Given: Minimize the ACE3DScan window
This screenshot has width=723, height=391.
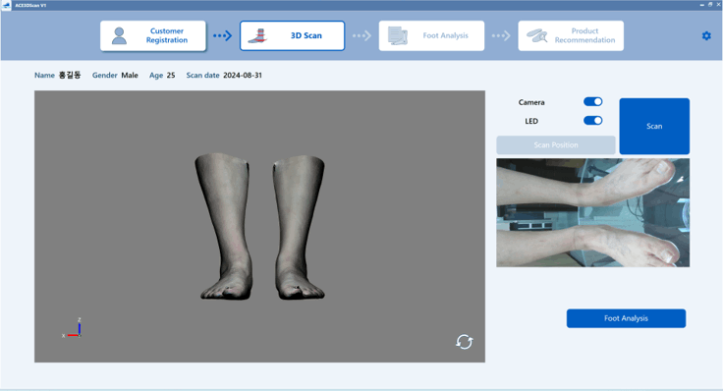Looking at the screenshot, I should coord(701,5).
